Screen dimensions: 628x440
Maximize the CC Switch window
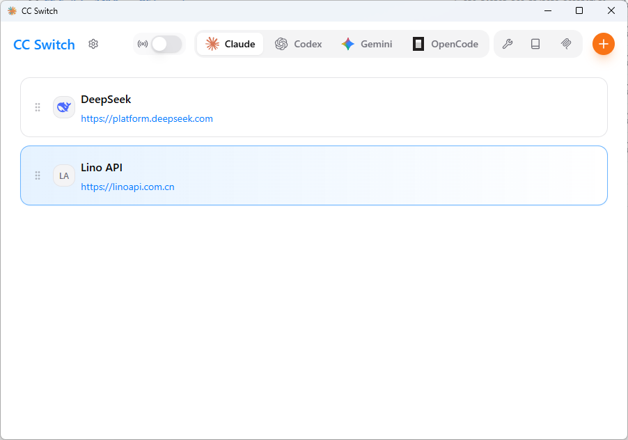coord(579,10)
